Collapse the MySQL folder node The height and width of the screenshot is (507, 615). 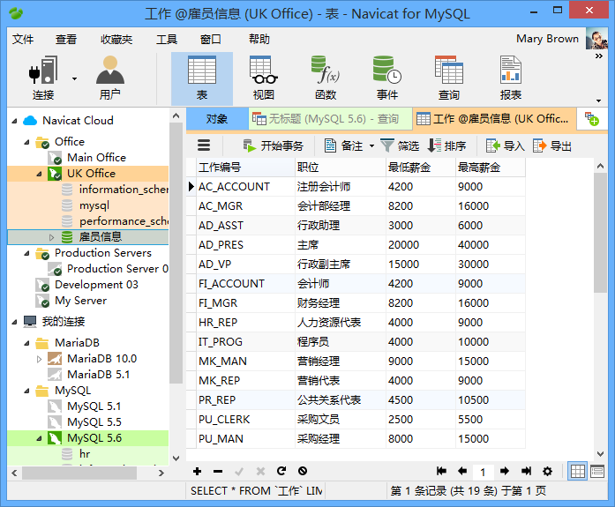click(26, 391)
